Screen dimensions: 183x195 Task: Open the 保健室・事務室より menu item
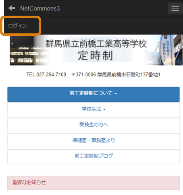94,142
